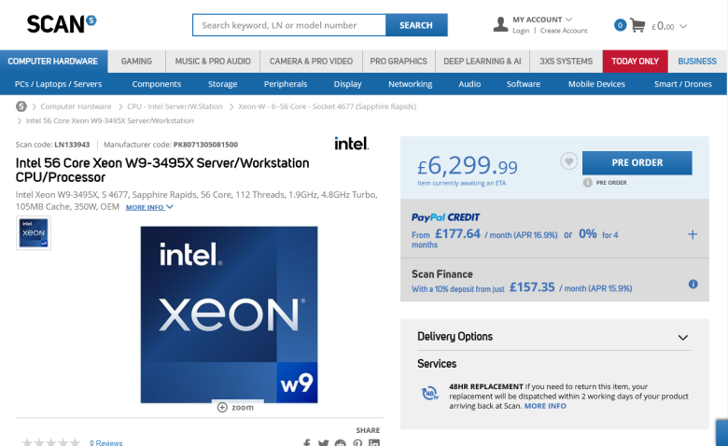Open Smart / Drones menu
Screen dimensions: 728x446
682,84
